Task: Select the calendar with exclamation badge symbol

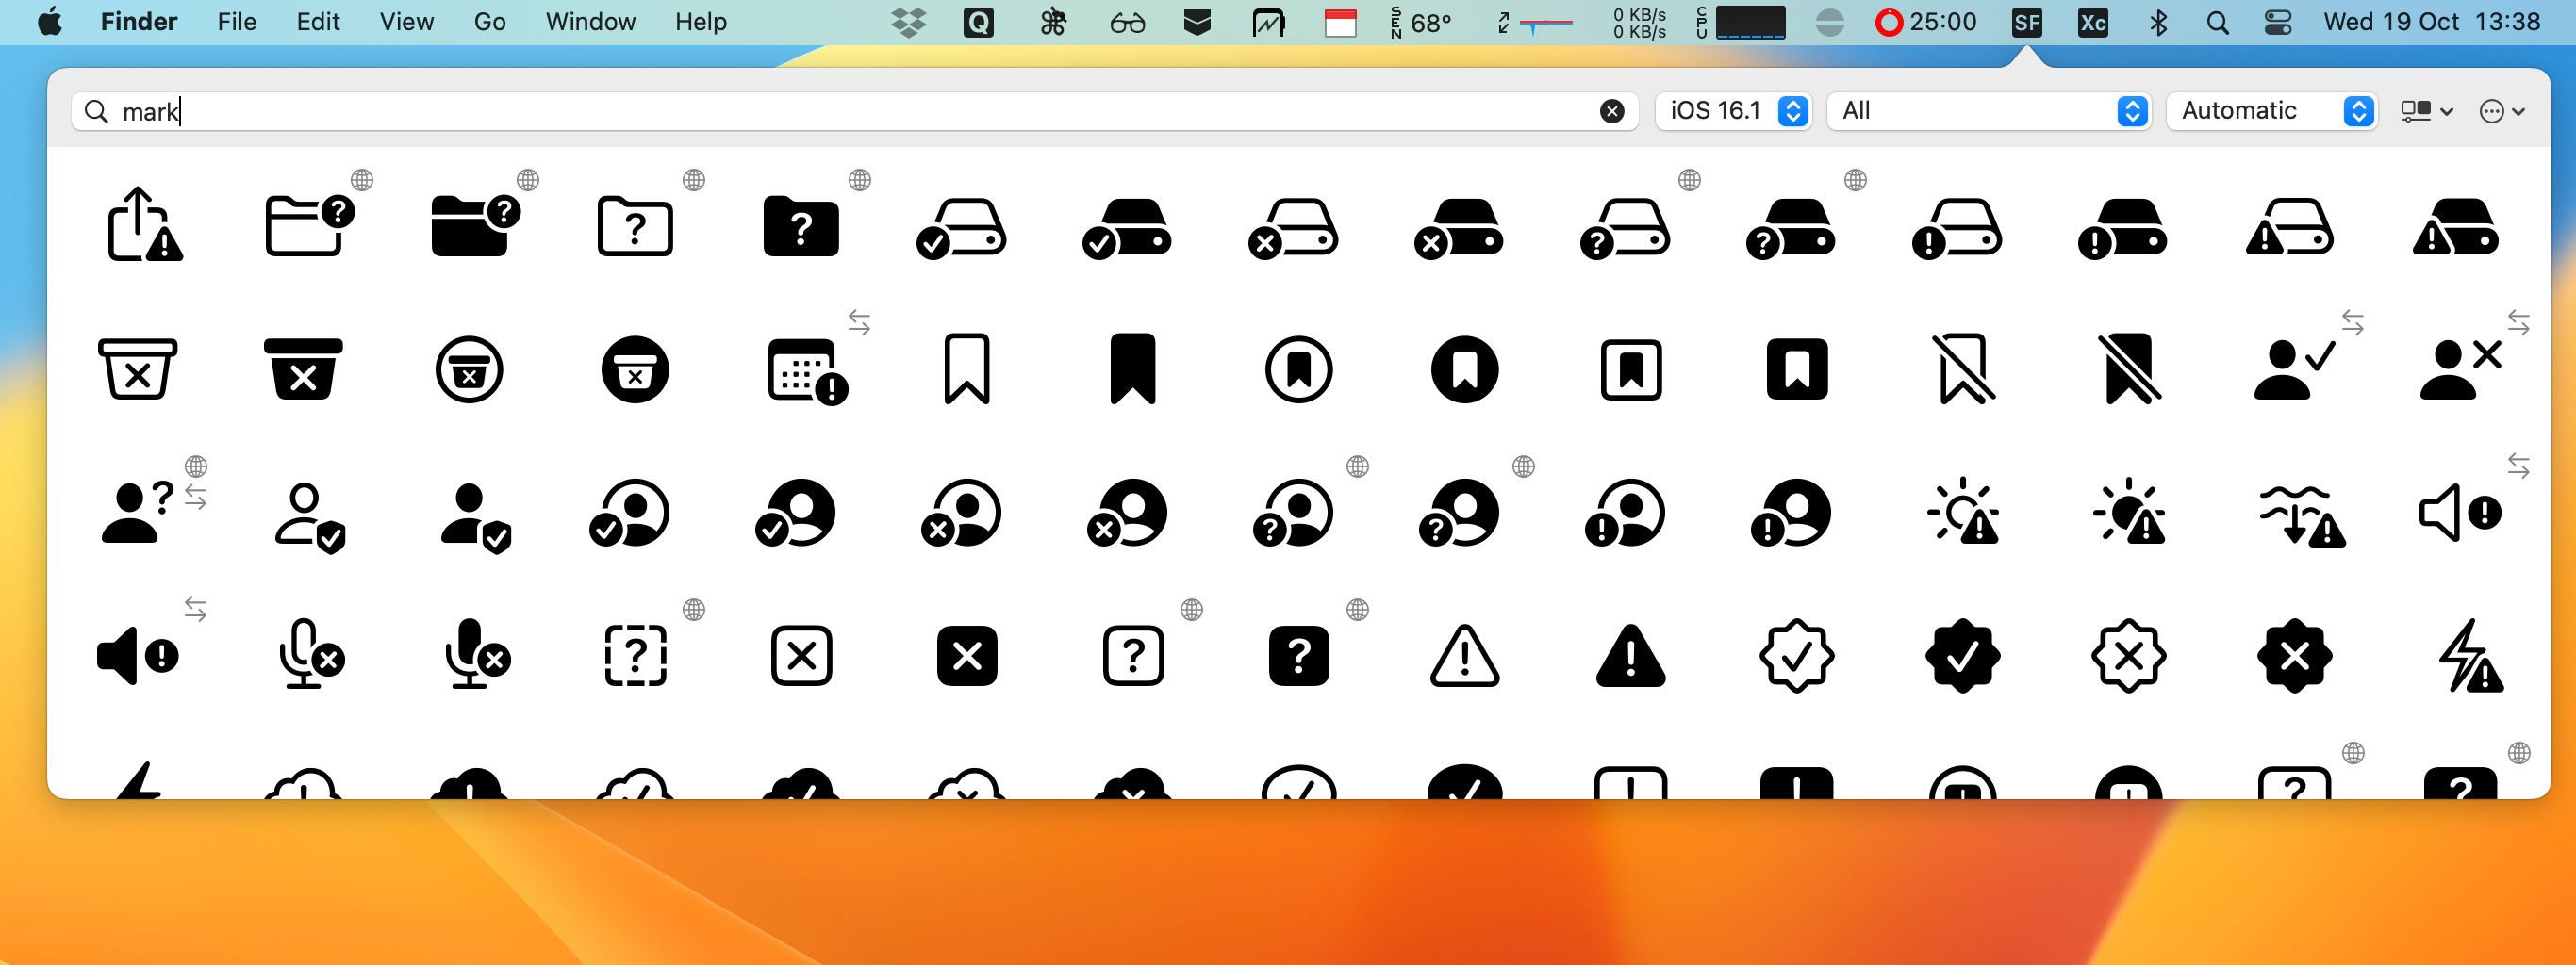Action: 805,371
